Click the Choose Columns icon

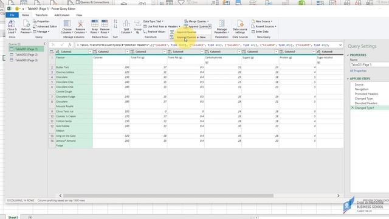(67, 24)
